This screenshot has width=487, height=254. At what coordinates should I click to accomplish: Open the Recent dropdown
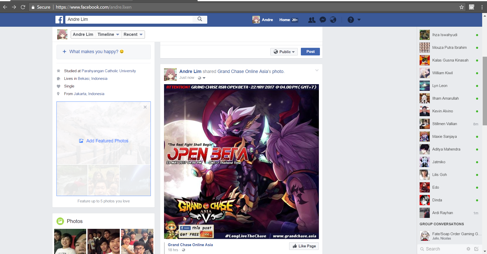(133, 34)
